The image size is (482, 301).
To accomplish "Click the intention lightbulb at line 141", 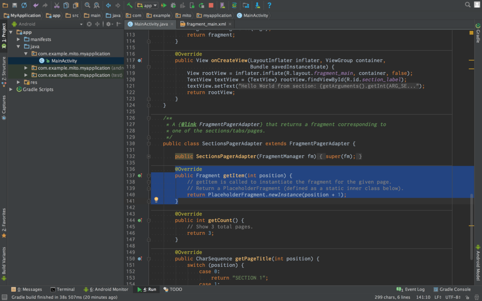I will click(156, 200).
